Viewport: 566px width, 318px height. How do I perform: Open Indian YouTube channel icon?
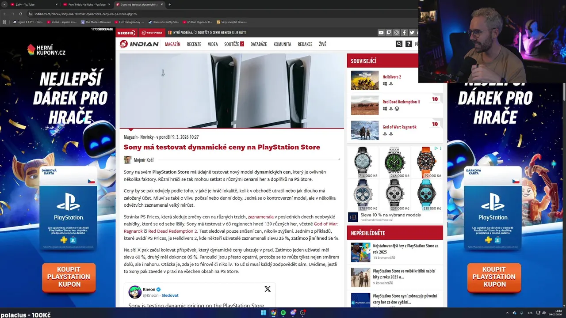click(381, 33)
